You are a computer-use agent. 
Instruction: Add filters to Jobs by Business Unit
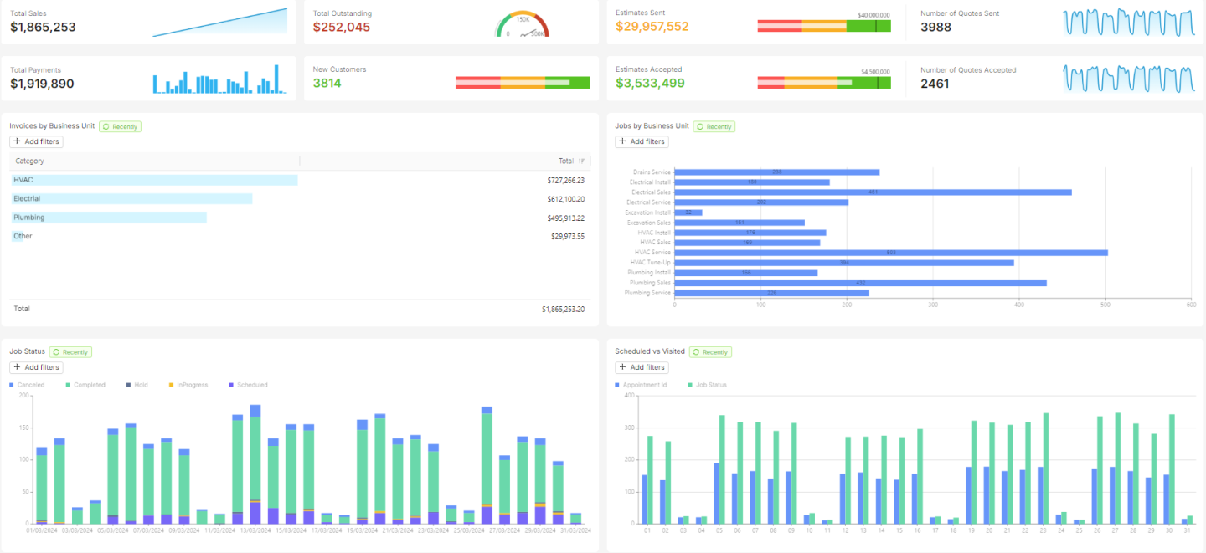pyautogui.click(x=642, y=141)
